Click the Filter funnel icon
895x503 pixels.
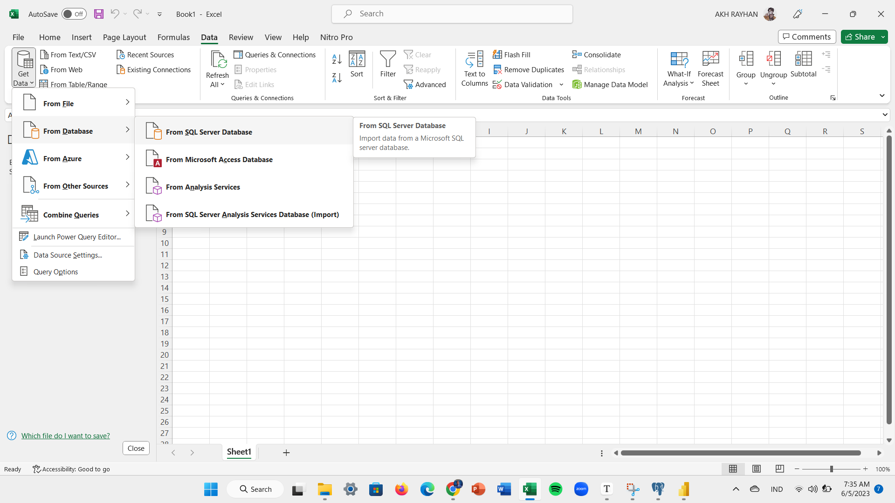387,60
